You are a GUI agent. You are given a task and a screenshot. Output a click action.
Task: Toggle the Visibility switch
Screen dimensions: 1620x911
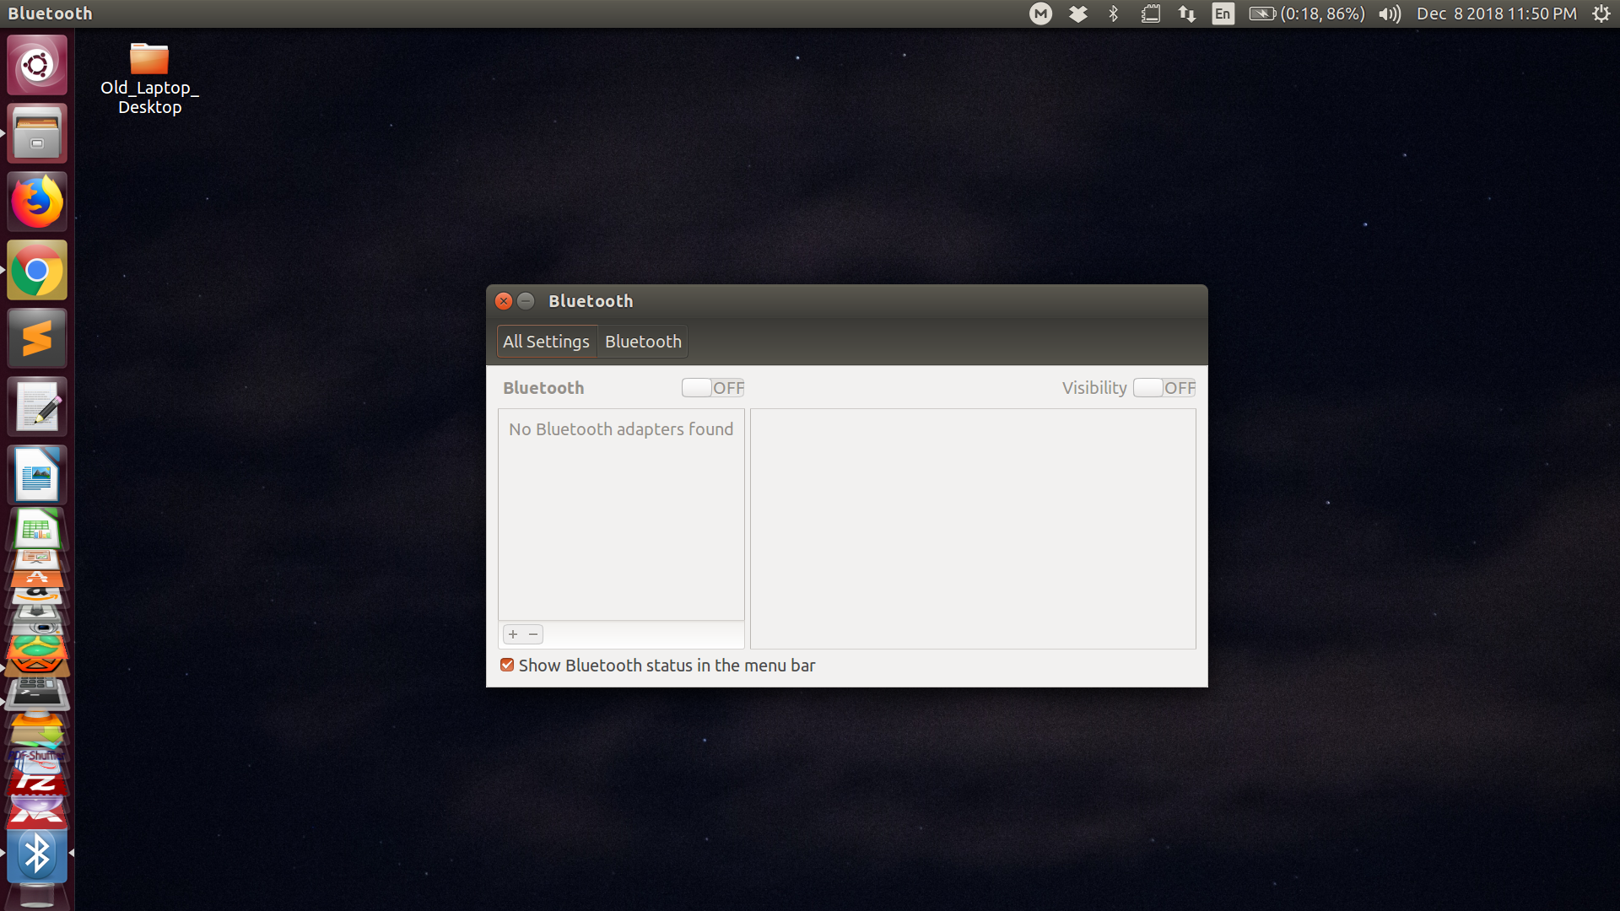pos(1164,388)
